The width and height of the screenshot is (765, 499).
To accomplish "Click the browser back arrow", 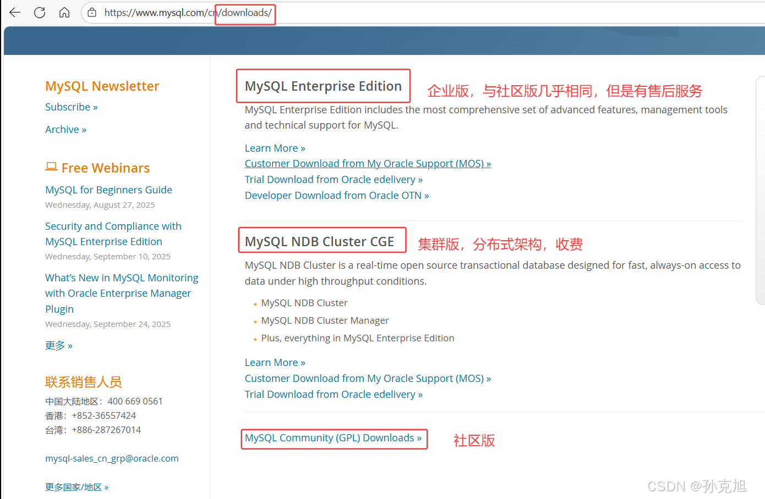I will pos(15,12).
